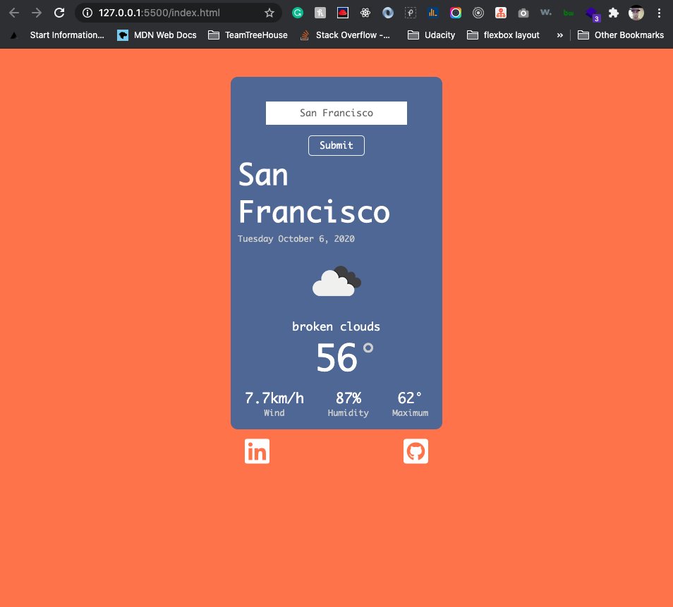The image size is (673, 607).
Task: Click the page reload icon
Action: click(59, 12)
